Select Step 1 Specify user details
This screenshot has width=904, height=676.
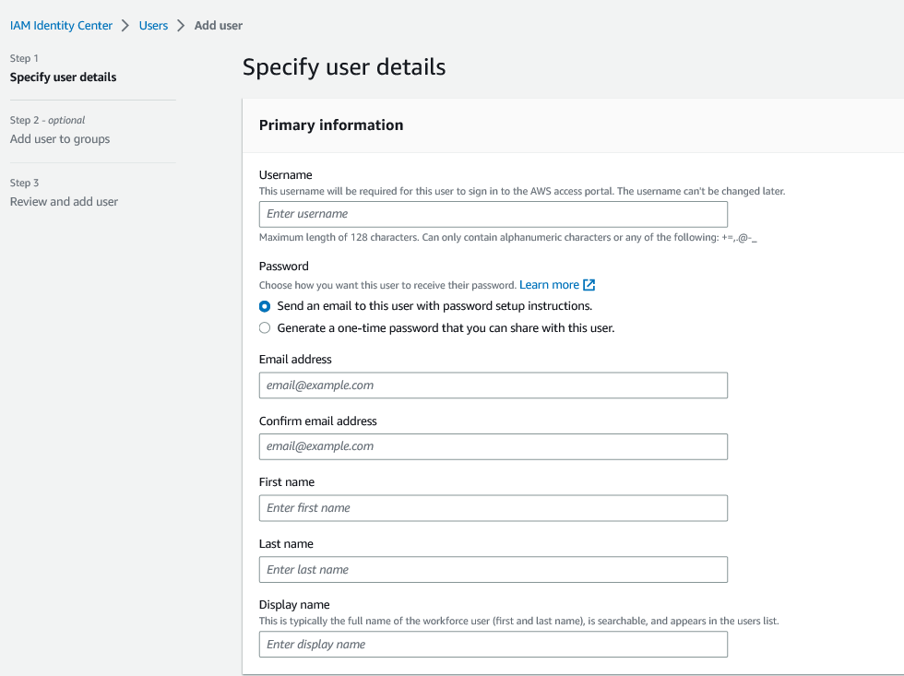tap(63, 77)
